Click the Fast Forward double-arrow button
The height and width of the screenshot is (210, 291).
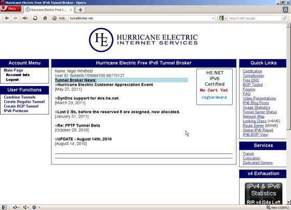(25, 18)
